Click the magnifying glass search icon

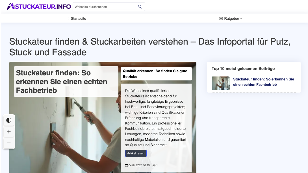(140, 6)
